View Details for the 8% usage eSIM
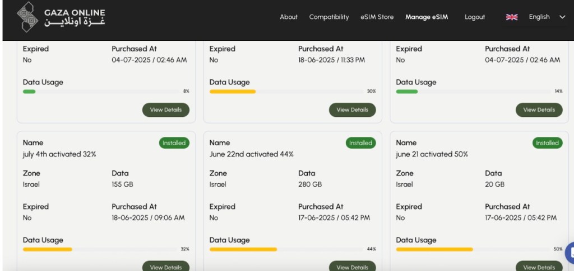 [x=165, y=110]
